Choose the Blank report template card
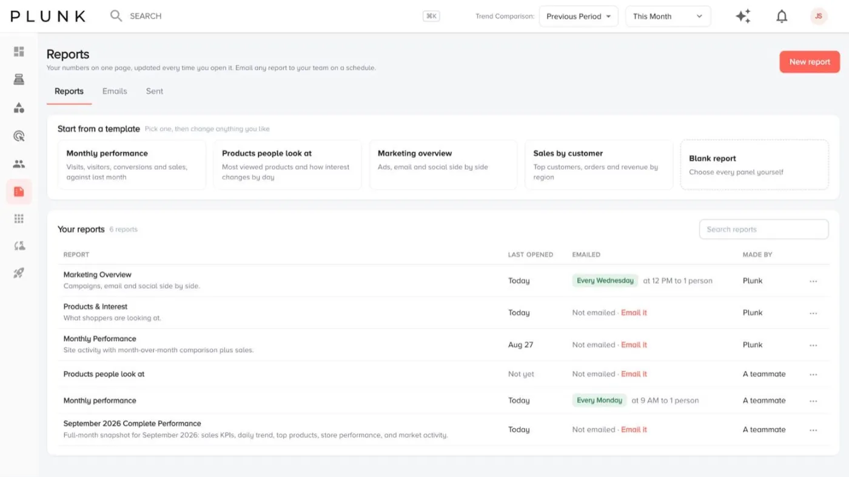Viewport: 849px width, 477px height. (754, 165)
